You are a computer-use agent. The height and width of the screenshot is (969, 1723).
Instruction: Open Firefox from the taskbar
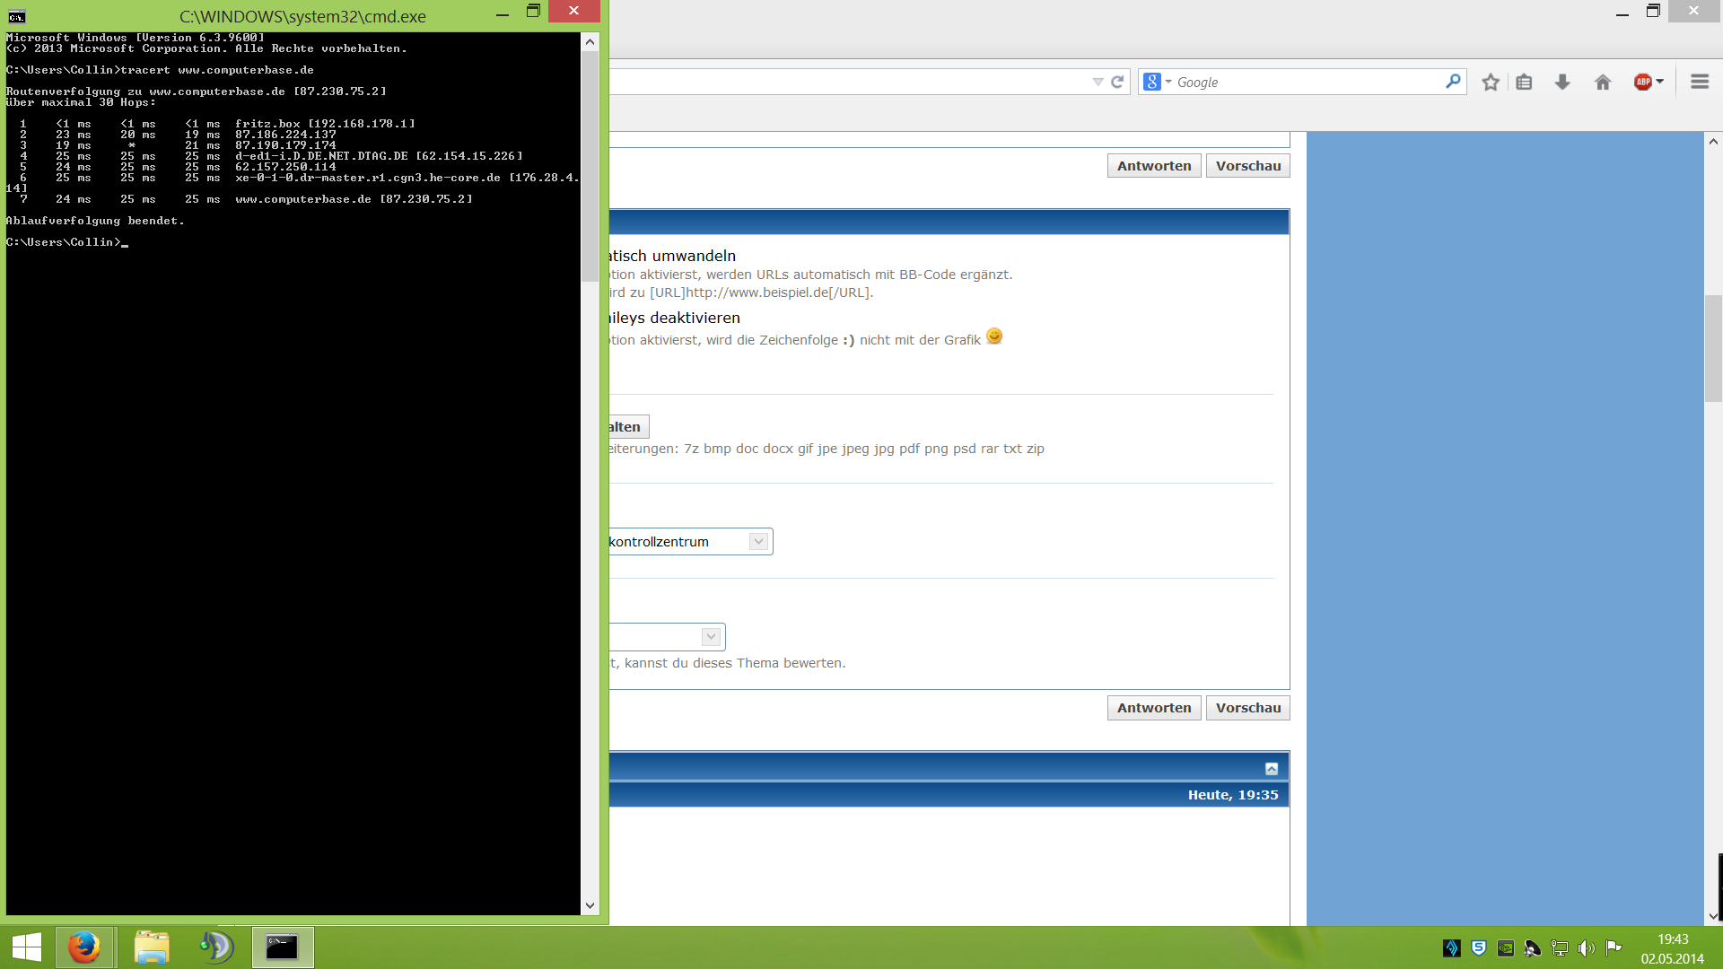(85, 947)
